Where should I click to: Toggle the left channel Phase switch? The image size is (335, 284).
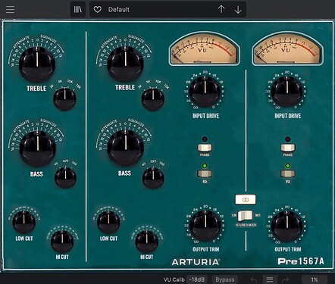coord(205,148)
